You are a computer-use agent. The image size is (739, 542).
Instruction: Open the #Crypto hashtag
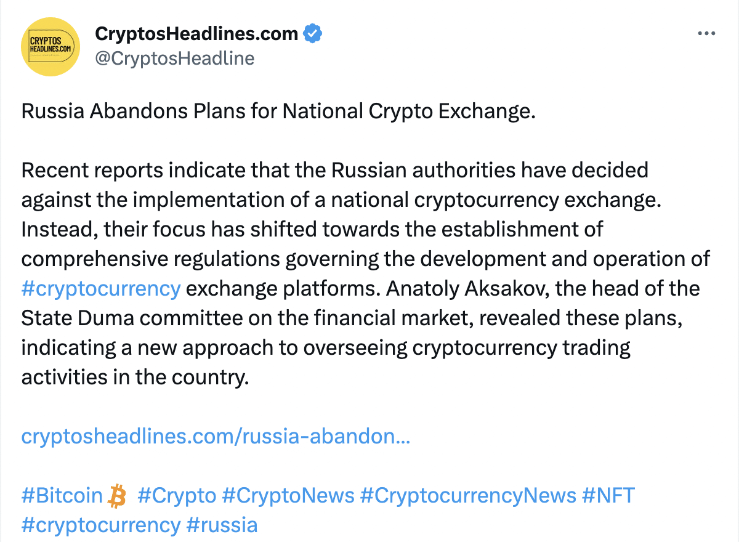[177, 495]
